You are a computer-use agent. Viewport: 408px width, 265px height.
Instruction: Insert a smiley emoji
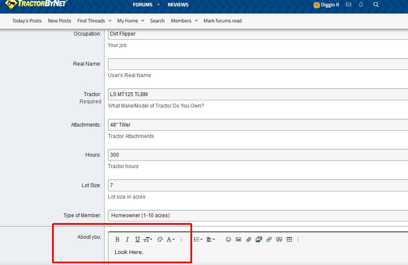228,240
